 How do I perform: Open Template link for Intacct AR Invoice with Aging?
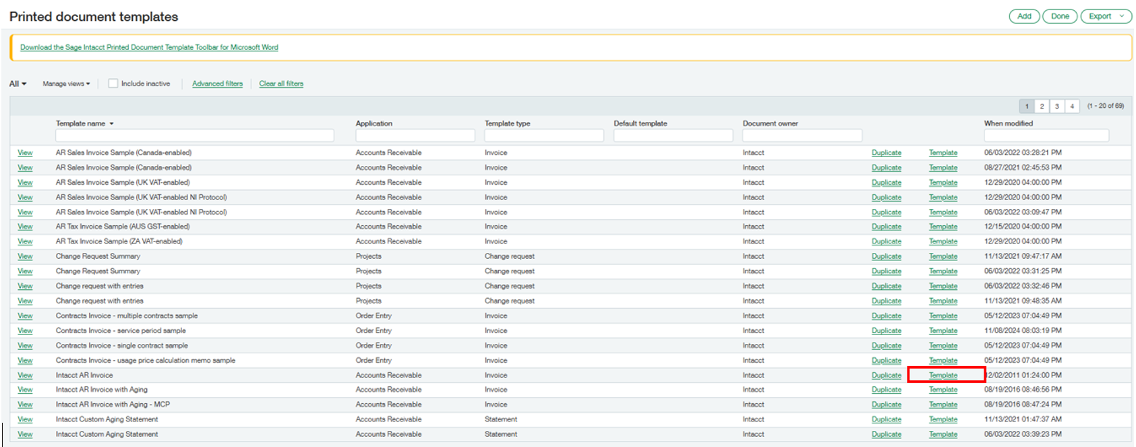(943, 390)
